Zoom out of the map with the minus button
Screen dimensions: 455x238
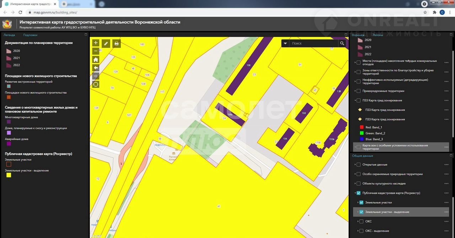click(96, 51)
